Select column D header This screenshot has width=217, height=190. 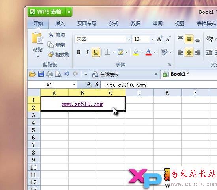tap(139, 93)
